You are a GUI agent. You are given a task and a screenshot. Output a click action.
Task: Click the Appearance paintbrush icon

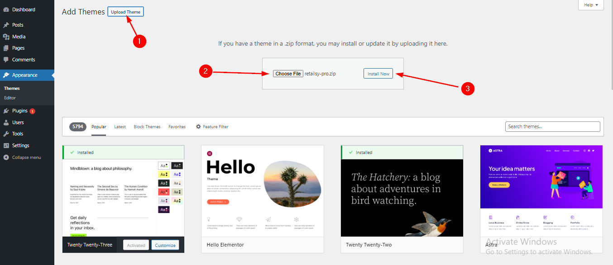(x=6, y=75)
